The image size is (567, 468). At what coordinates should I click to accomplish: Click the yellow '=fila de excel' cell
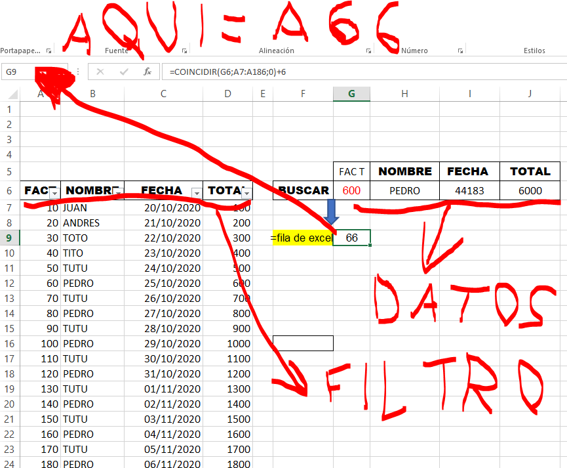point(303,238)
